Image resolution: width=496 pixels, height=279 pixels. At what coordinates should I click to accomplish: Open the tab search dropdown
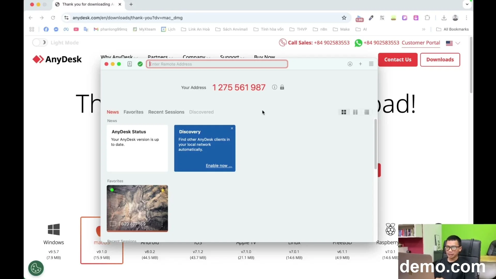tap(467, 4)
